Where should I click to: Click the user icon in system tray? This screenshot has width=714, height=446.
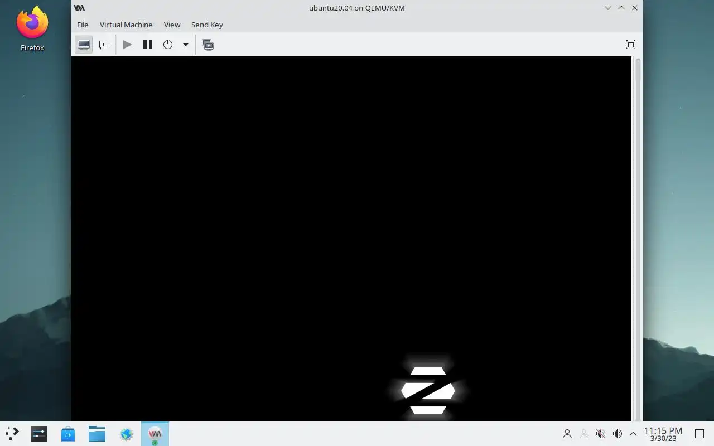[x=567, y=434]
